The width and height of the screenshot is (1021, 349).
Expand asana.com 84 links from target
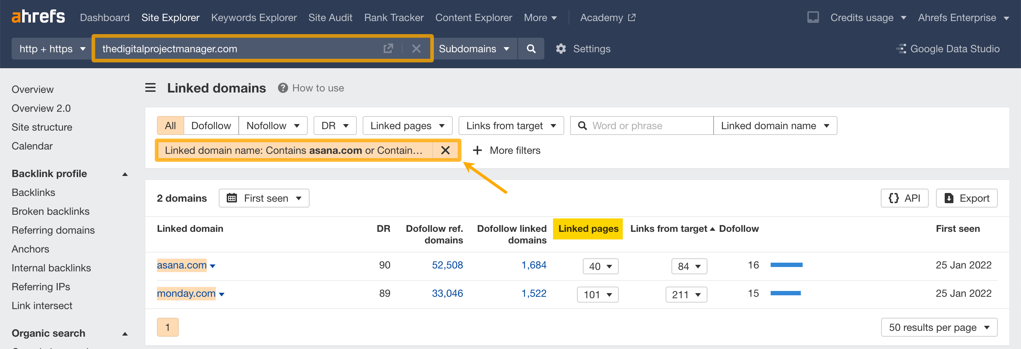(689, 266)
